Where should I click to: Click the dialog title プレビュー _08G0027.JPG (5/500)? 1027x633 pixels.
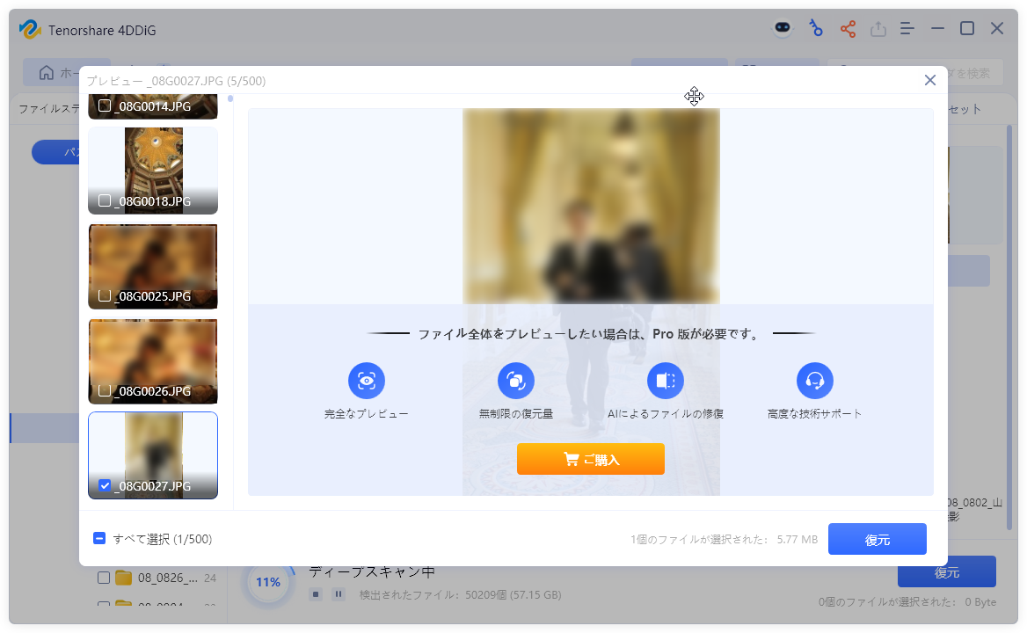point(176,81)
